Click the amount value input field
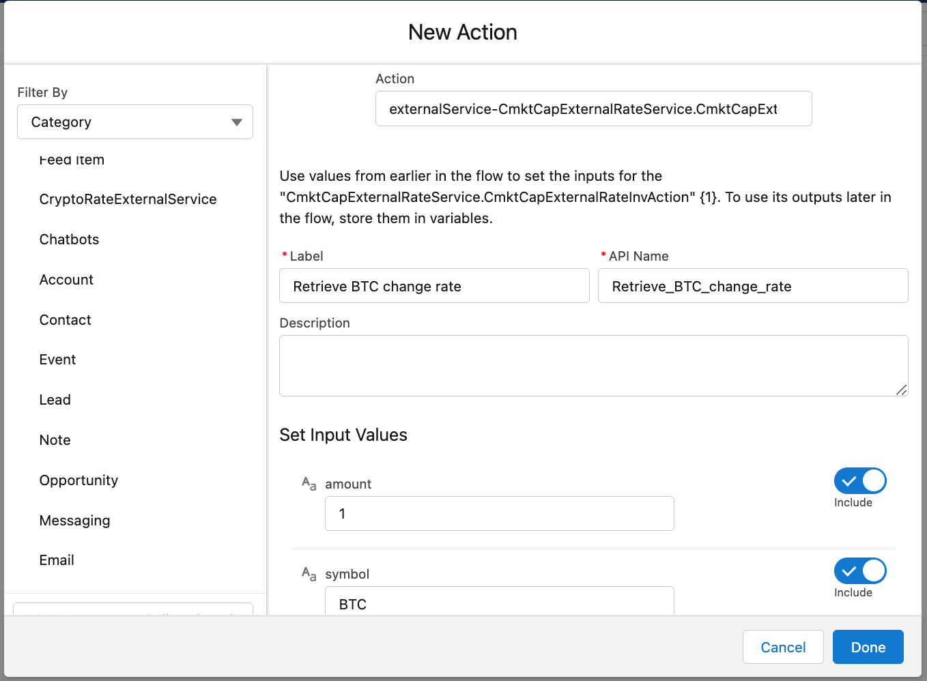 (499, 514)
